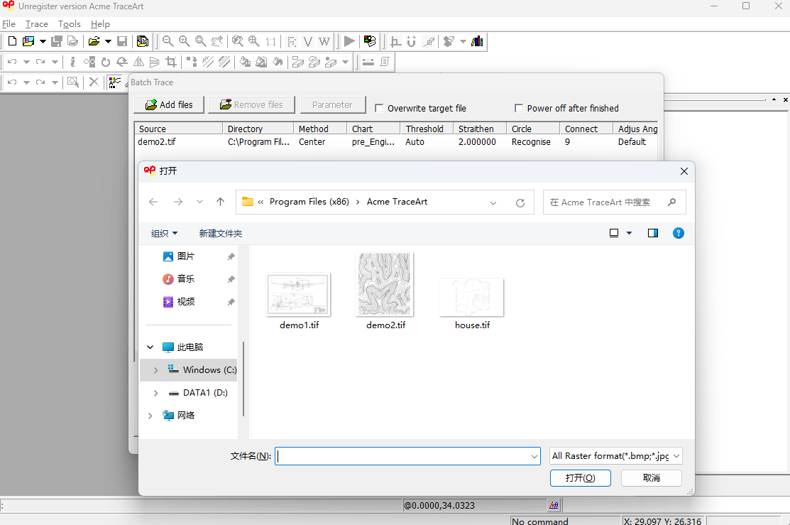The width and height of the screenshot is (790, 525).
Task: Click the Add files button
Action: click(169, 104)
